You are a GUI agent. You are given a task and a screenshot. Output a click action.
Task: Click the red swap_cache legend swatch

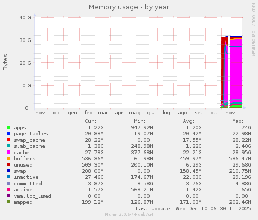tap(9, 140)
